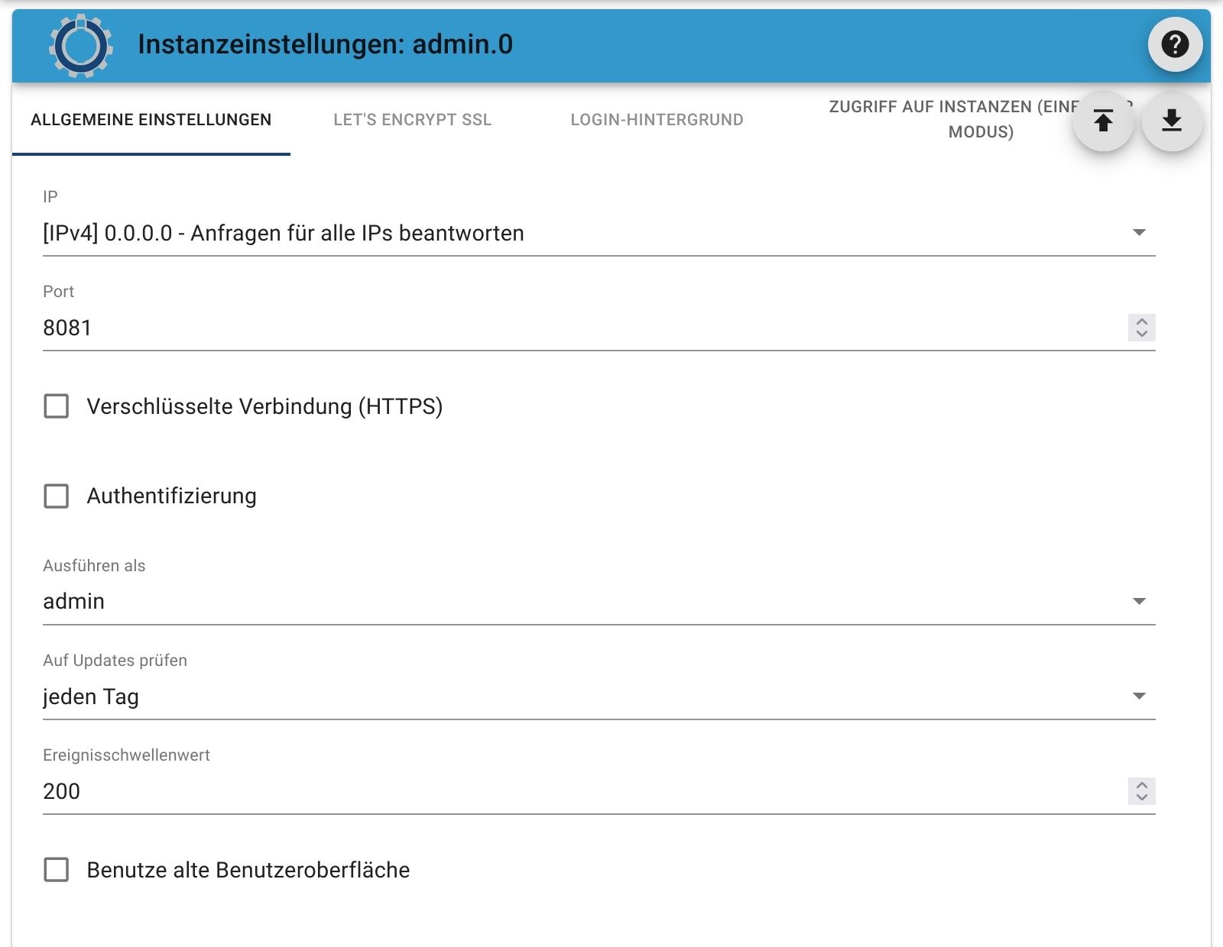Screen dimensions: 1223x947
Task: Open the help question mark icon
Action: click(1175, 44)
